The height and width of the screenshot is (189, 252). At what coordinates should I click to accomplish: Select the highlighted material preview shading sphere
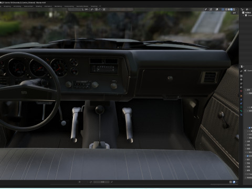232,9
